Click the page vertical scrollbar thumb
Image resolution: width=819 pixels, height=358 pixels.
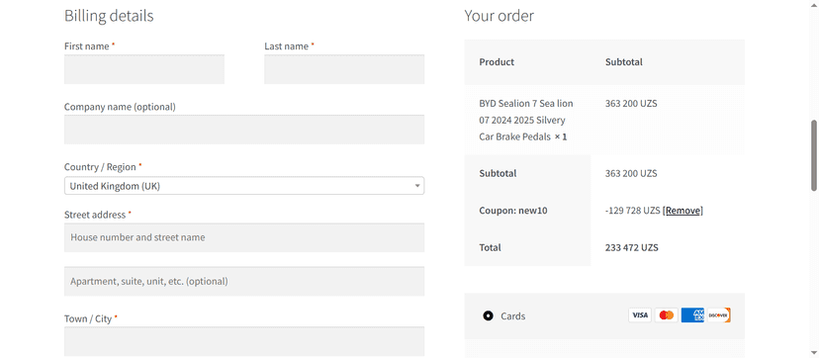coord(814,155)
